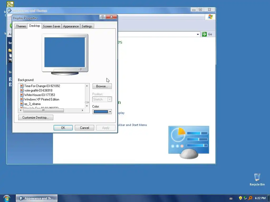Viewport: 270px width, 202px height.
Task: Open the Screen Saver tab
Action: tap(51, 26)
